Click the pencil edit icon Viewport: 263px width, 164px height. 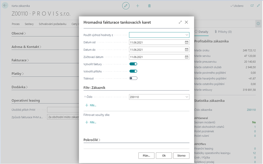click(126, 6)
